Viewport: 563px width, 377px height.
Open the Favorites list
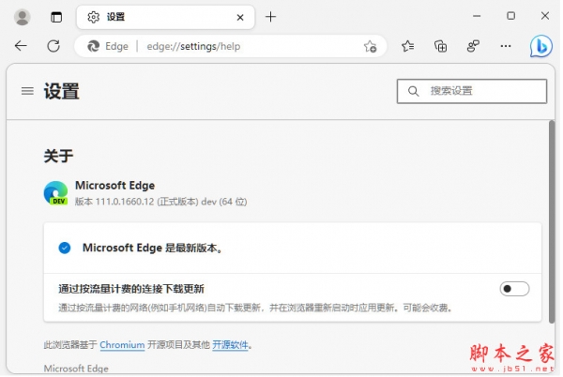pyautogui.click(x=408, y=46)
